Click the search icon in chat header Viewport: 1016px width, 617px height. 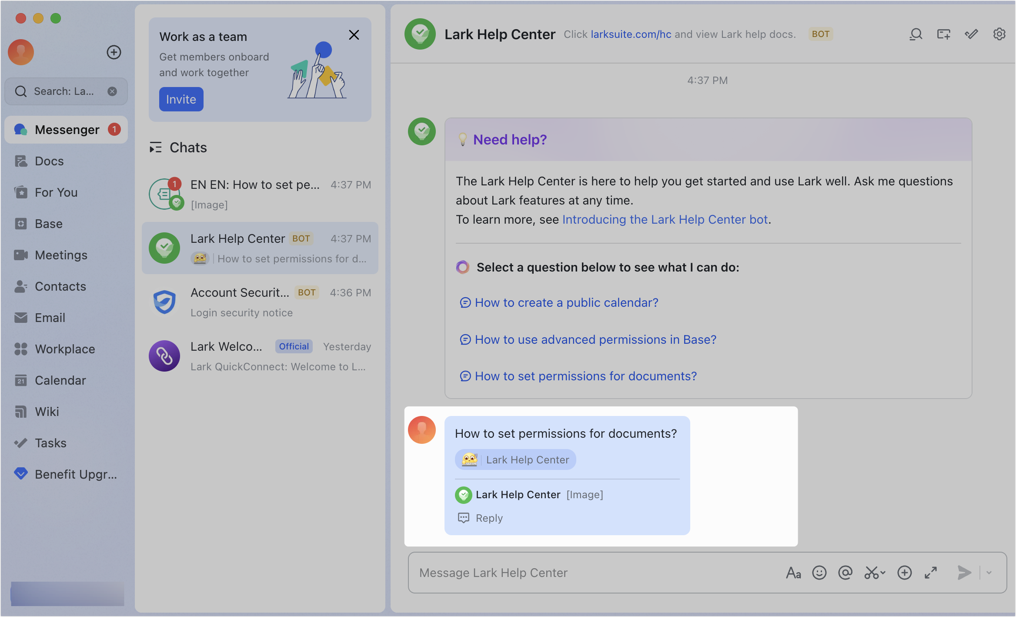[x=916, y=34]
